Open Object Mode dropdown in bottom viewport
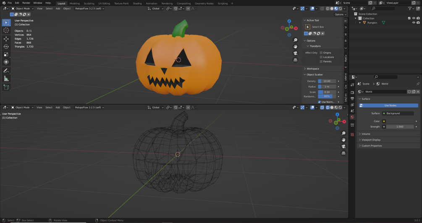This screenshot has height=223, width=422. pyautogui.click(x=22, y=108)
